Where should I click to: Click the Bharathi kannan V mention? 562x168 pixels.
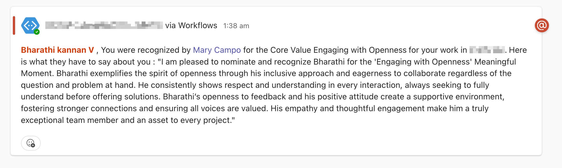click(x=57, y=50)
